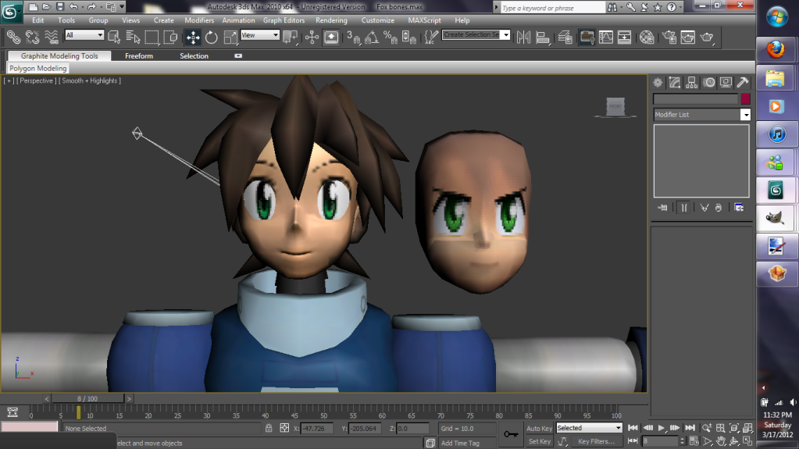
Task: Open the Animation menu
Action: click(x=238, y=20)
